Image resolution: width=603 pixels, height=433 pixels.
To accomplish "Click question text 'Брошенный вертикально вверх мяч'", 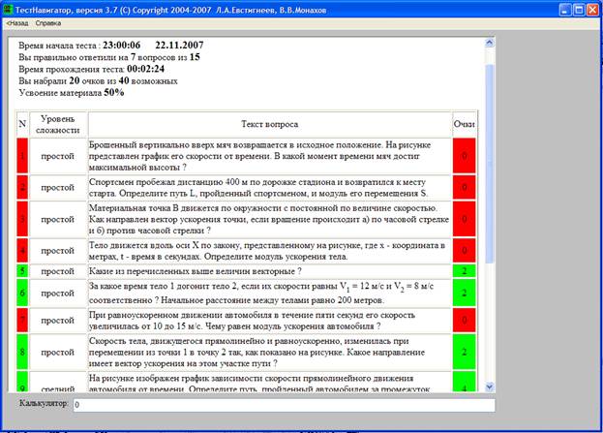I will click(270, 156).
